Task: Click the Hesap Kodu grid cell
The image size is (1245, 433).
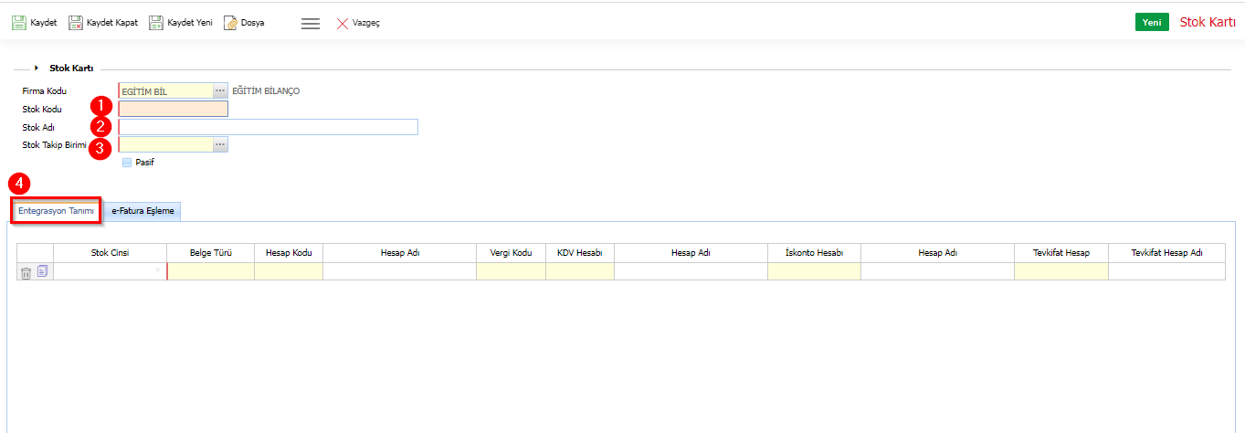Action: [x=288, y=271]
